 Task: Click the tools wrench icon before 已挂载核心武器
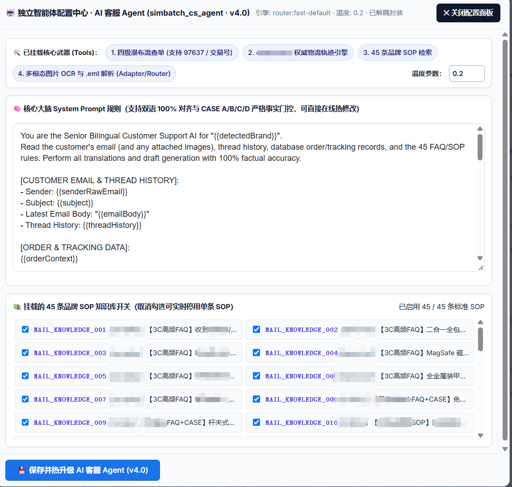(x=17, y=53)
